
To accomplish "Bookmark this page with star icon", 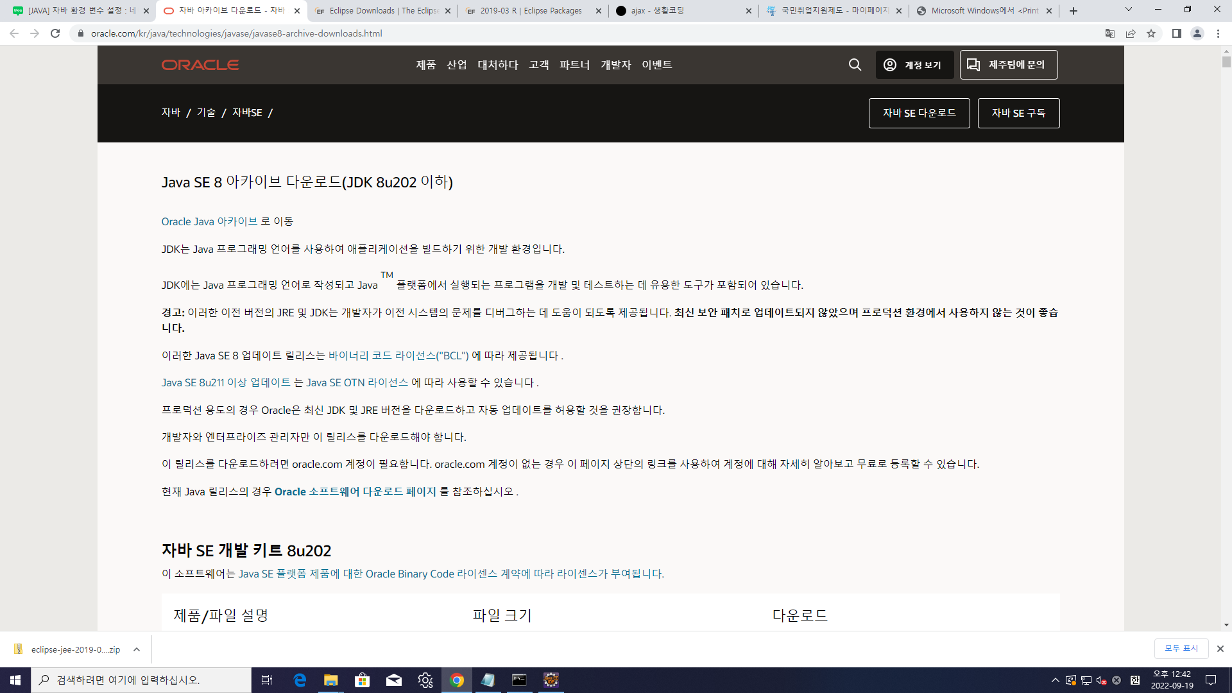I will 1151,33.
